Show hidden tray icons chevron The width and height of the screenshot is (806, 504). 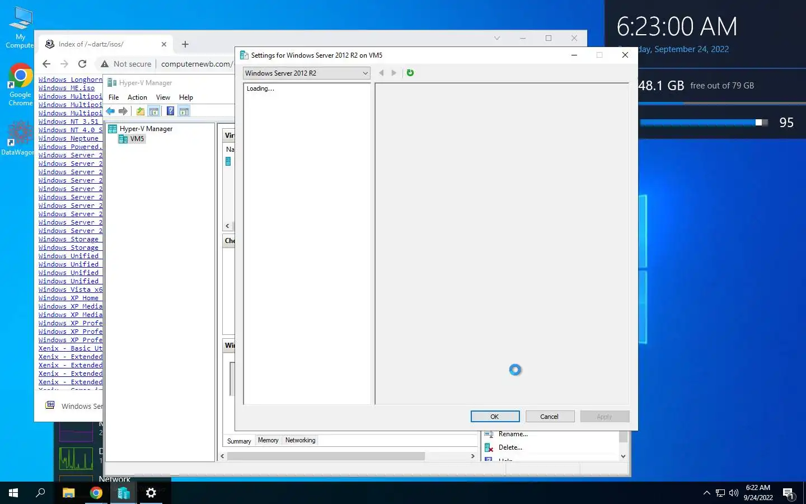(x=706, y=493)
